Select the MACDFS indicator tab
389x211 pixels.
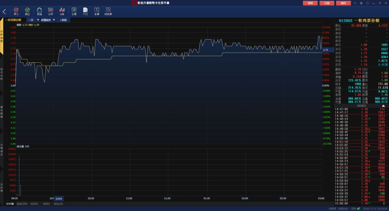coord(22,204)
